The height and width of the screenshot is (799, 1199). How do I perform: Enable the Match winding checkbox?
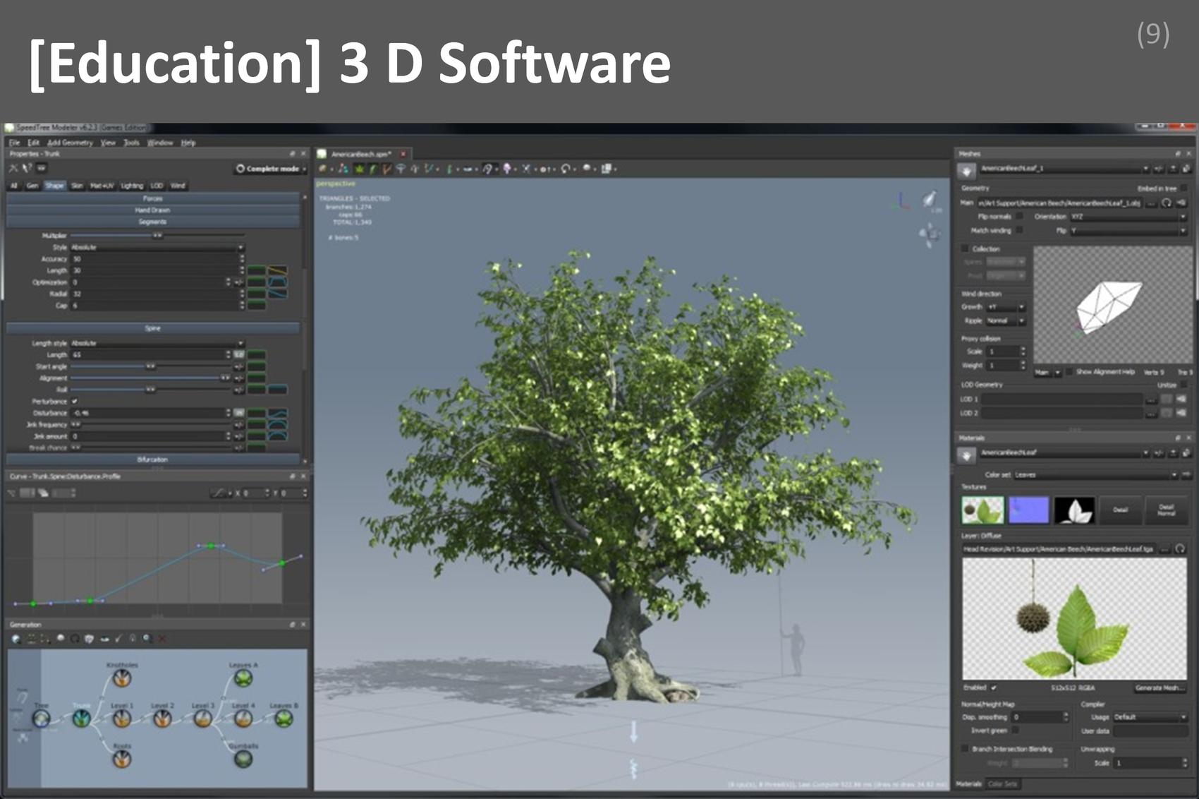point(1019,230)
